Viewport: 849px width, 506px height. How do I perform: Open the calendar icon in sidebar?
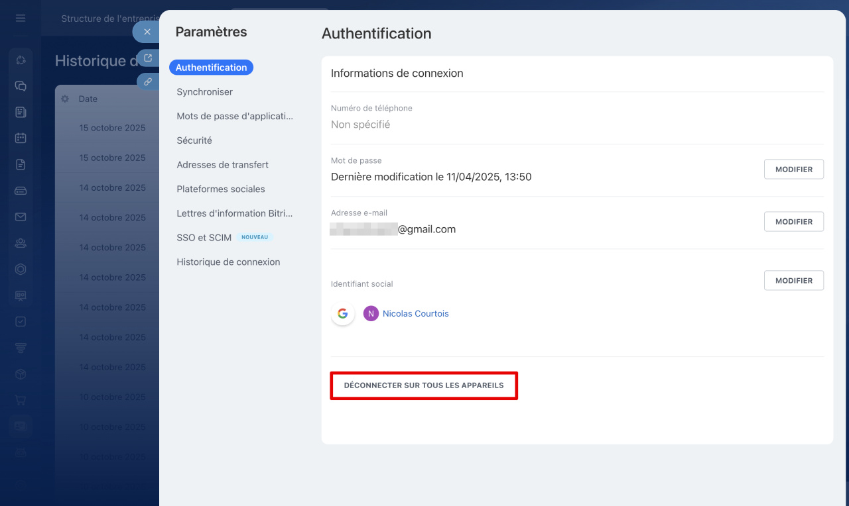[x=21, y=138]
